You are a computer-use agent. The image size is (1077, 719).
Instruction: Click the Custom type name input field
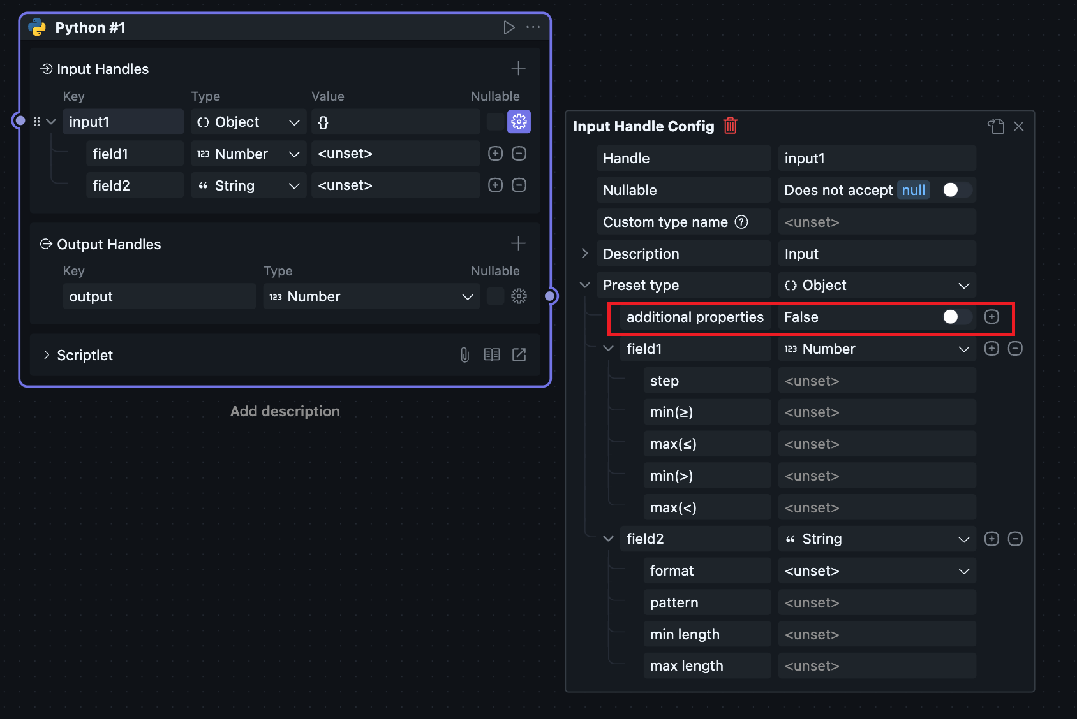pyautogui.click(x=877, y=222)
